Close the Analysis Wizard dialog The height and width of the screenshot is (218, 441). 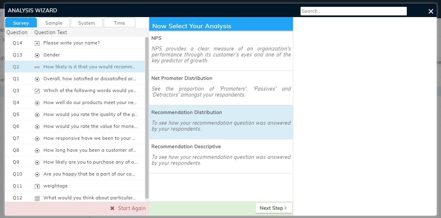(x=431, y=11)
